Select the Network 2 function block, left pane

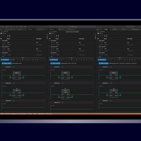tap(17, 93)
